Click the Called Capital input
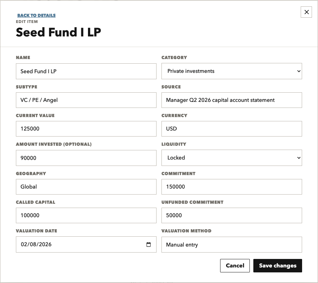Image resolution: width=318 pixels, height=283 pixels. click(86, 215)
